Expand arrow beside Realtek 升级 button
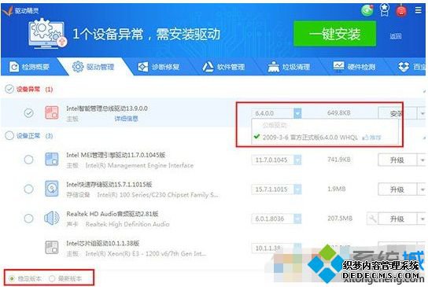The height and width of the screenshot is (287, 428). tap(422, 219)
